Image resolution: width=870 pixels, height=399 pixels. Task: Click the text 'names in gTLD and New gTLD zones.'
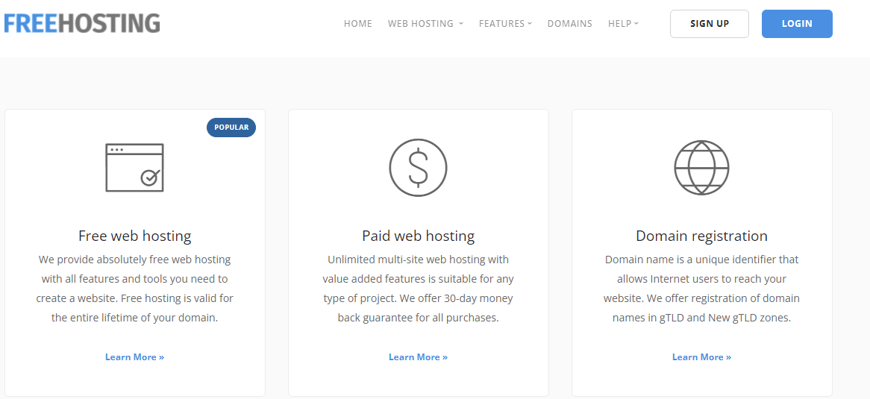[702, 318]
